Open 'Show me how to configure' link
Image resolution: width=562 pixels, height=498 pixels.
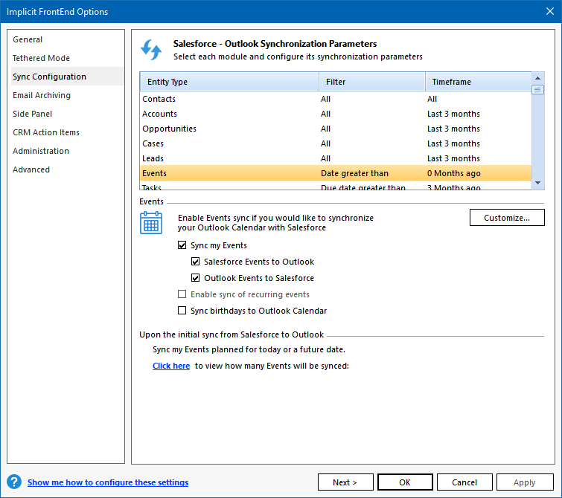point(108,482)
